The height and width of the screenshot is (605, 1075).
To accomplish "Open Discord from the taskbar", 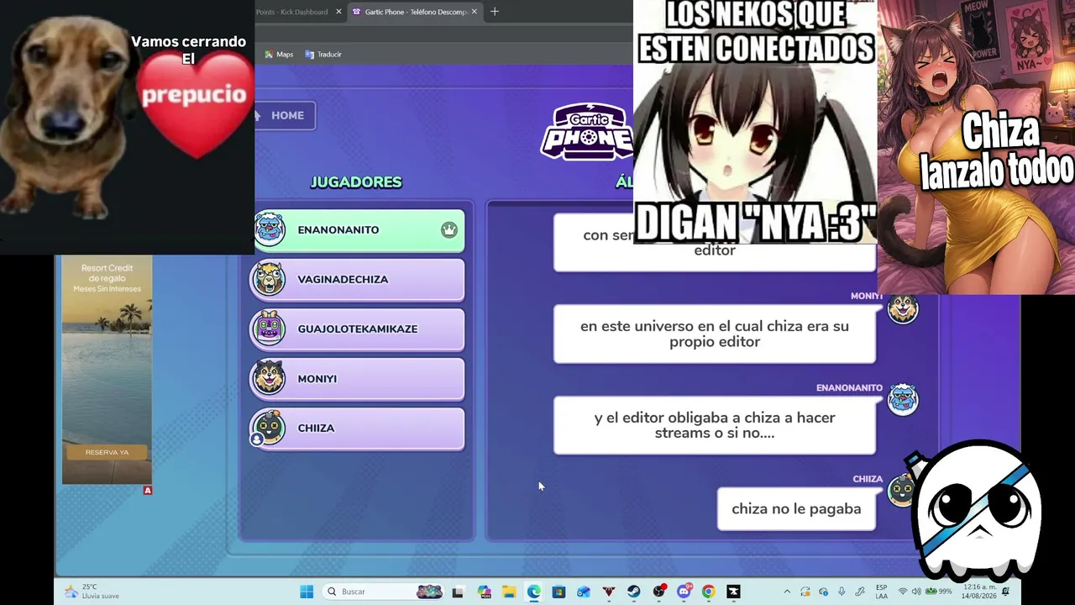I will (684, 592).
